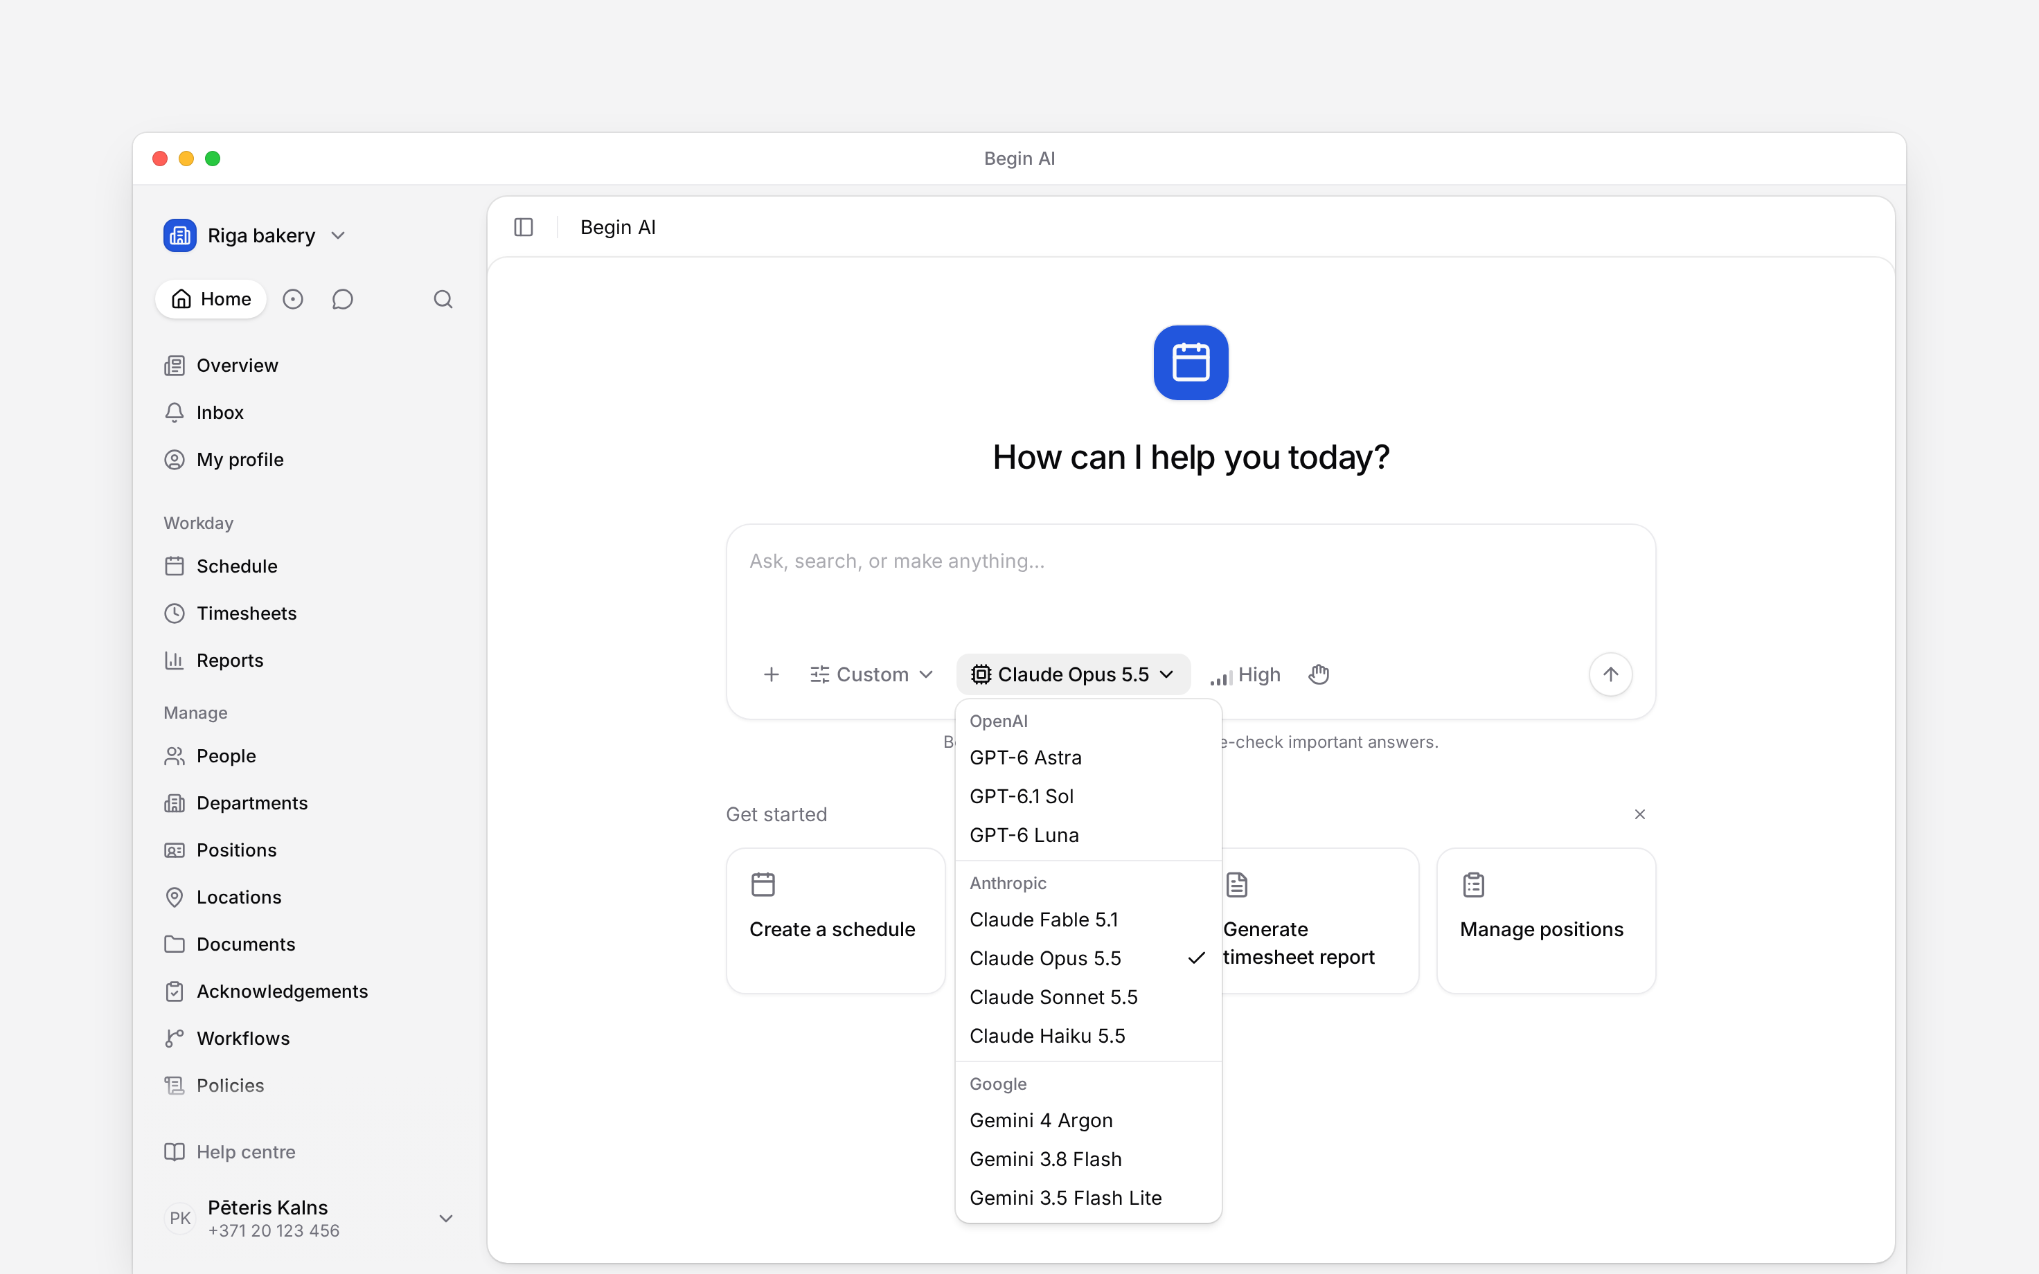Click the circled dot icon beside Home
The height and width of the screenshot is (1274, 2039).
coord(292,299)
